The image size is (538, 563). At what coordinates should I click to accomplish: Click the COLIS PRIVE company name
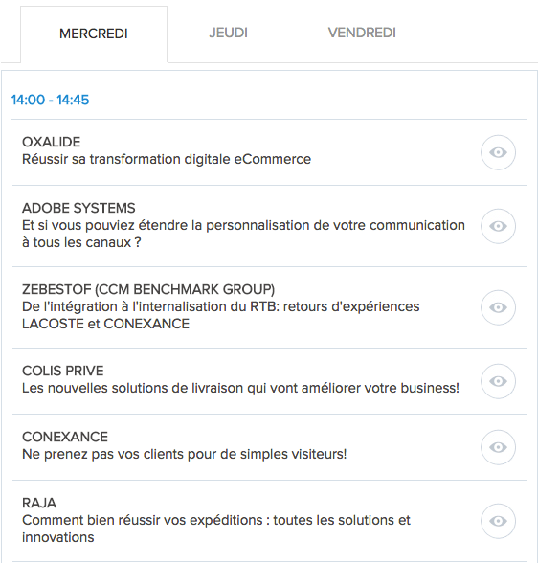coord(63,371)
